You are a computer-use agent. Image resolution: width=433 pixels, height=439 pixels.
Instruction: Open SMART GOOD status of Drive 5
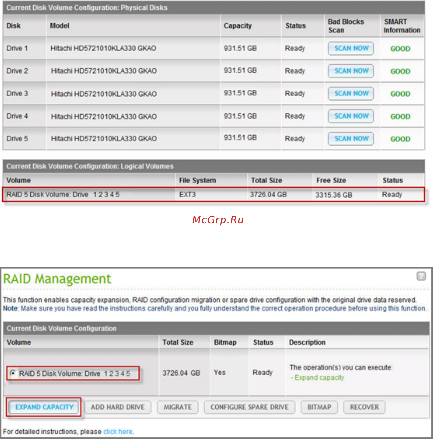400,139
